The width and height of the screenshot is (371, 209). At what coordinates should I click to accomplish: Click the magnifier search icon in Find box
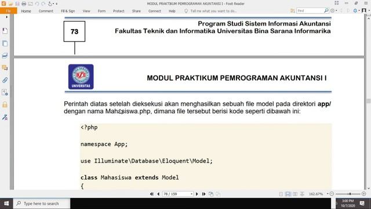click(x=326, y=10)
